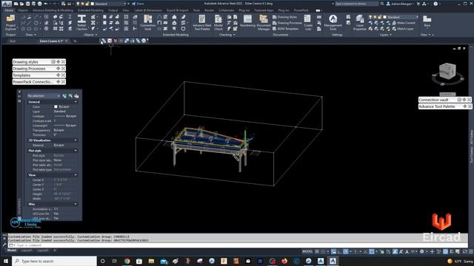
Task: Click the Customization menu icon in status bar
Action: click(471, 251)
